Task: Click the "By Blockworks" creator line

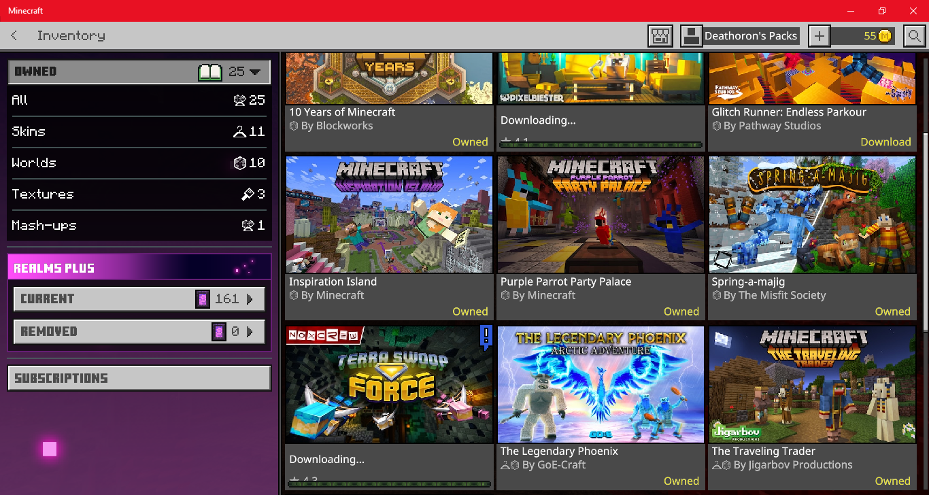Action: point(331,126)
